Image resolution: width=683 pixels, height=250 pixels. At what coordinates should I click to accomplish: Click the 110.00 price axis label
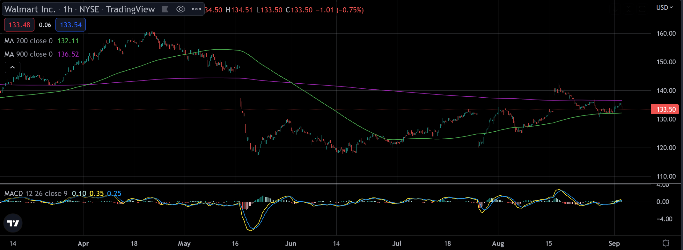tap(666, 177)
